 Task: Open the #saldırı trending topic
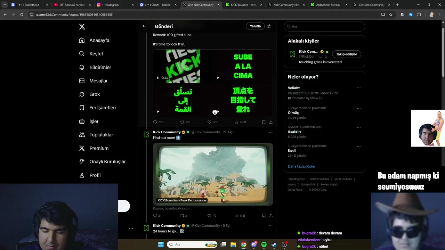click(x=294, y=132)
